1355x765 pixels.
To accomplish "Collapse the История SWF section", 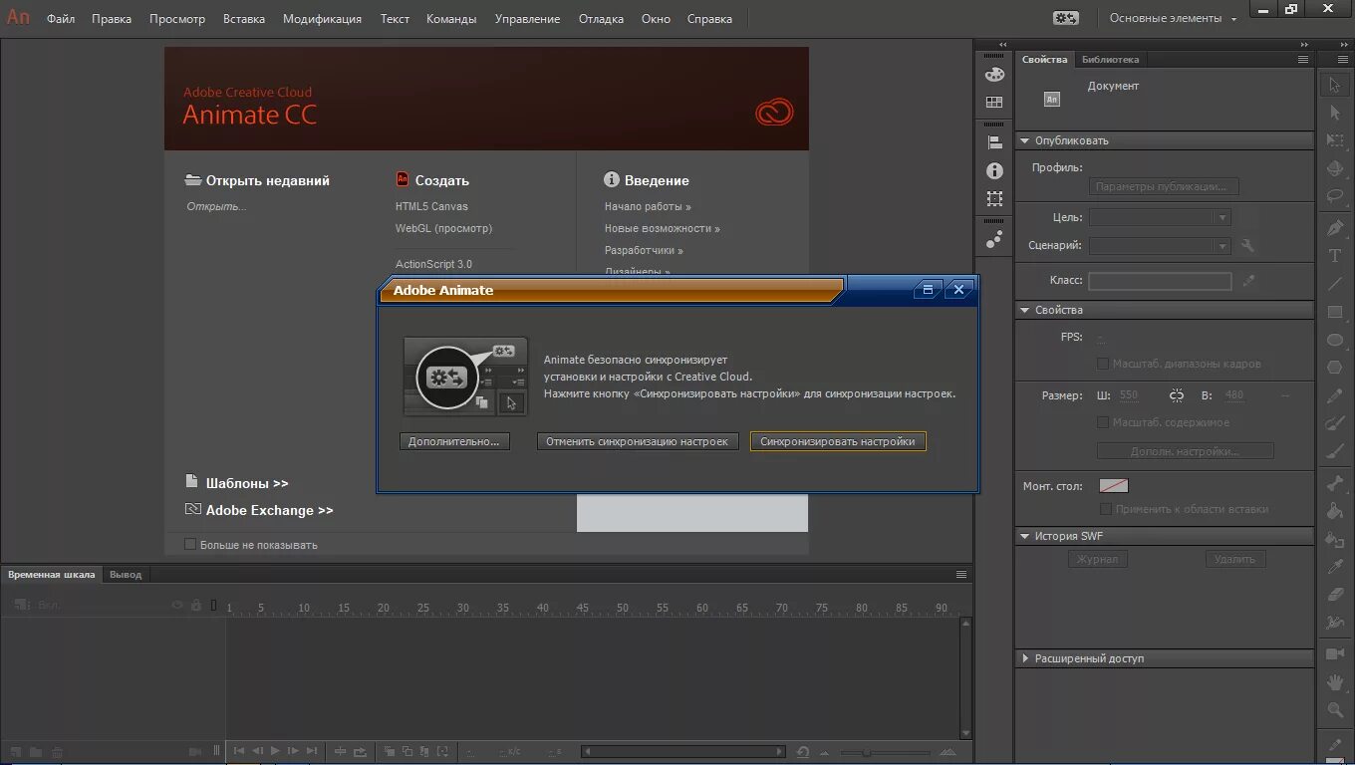I will tap(1024, 536).
